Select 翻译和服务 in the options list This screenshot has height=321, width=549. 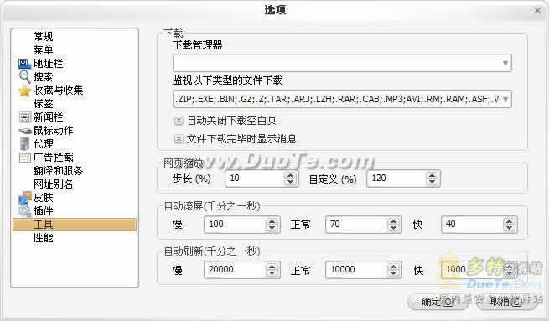[58, 170]
